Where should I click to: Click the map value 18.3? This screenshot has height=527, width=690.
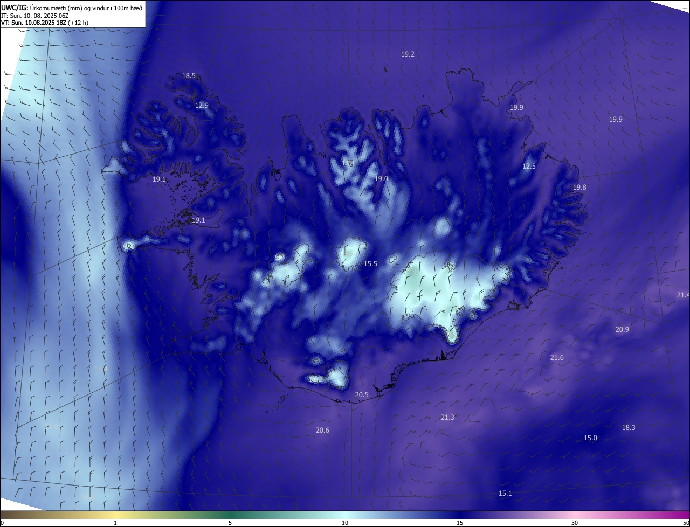click(629, 427)
